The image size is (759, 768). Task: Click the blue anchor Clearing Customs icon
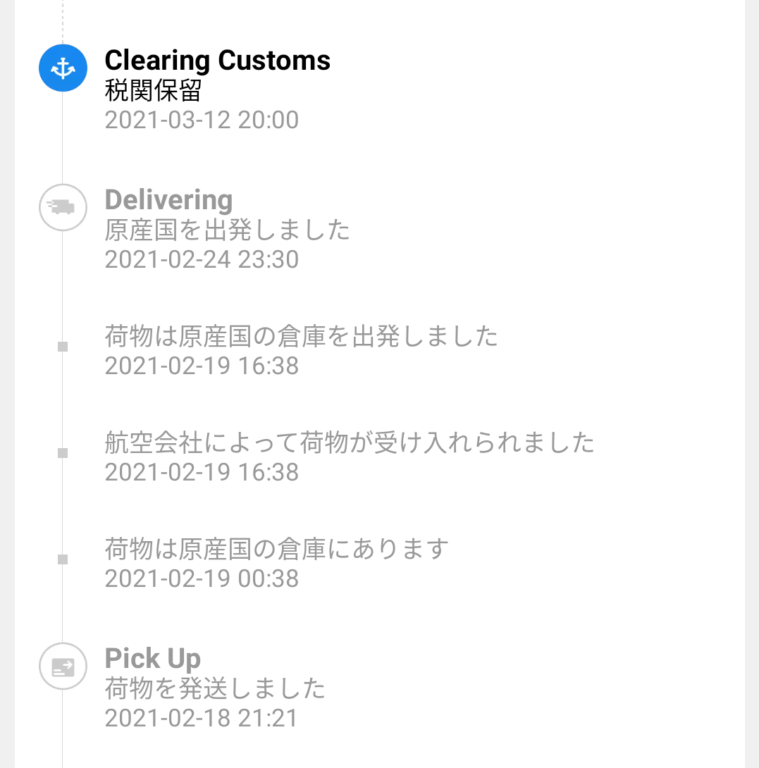coord(63,68)
